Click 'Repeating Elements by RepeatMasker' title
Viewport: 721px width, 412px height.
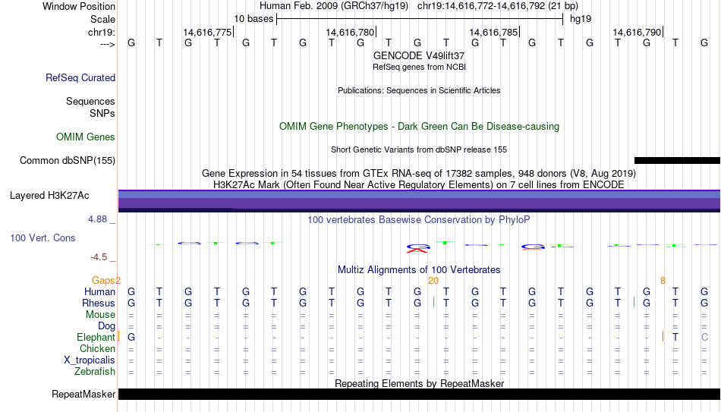[x=420, y=383]
